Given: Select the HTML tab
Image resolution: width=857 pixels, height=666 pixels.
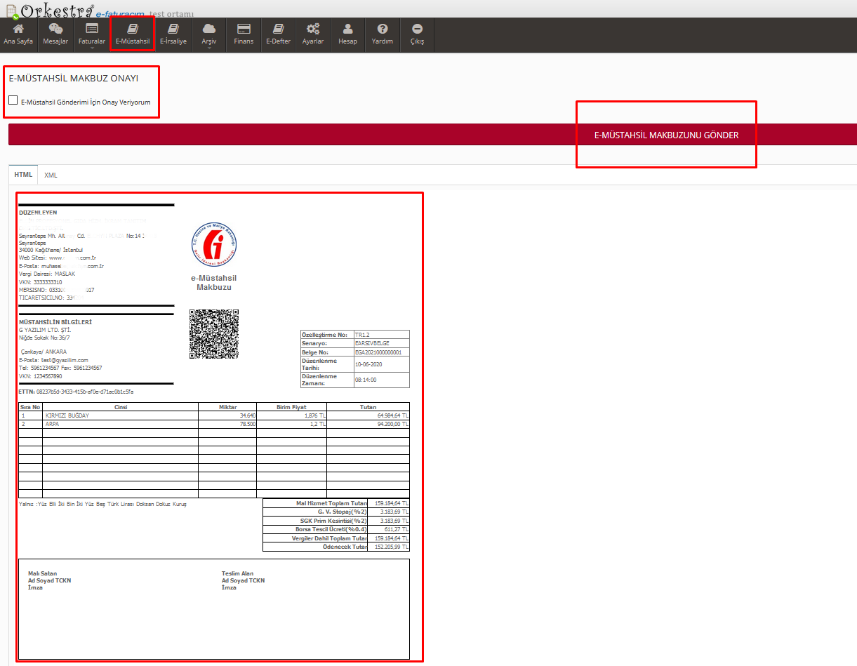Looking at the screenshot, I should click(23, 175).
